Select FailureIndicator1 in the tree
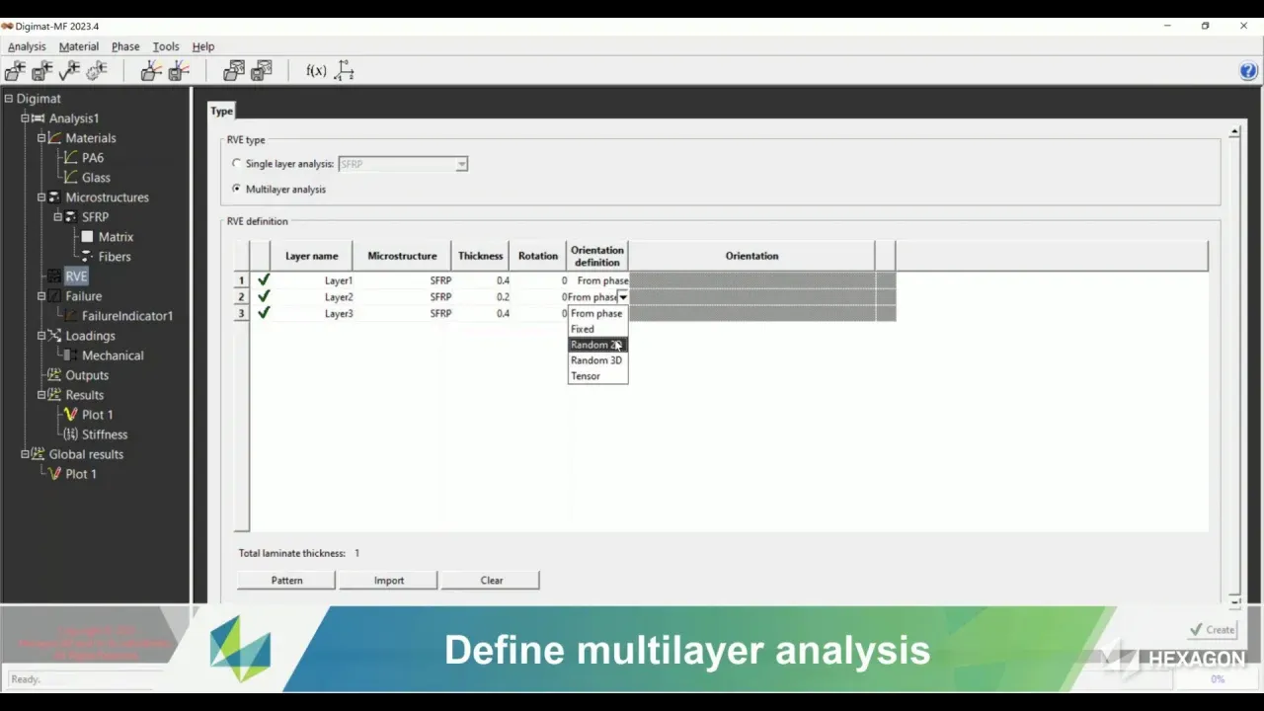Screen dimensions: 1264x711 [x=127, y=316]
